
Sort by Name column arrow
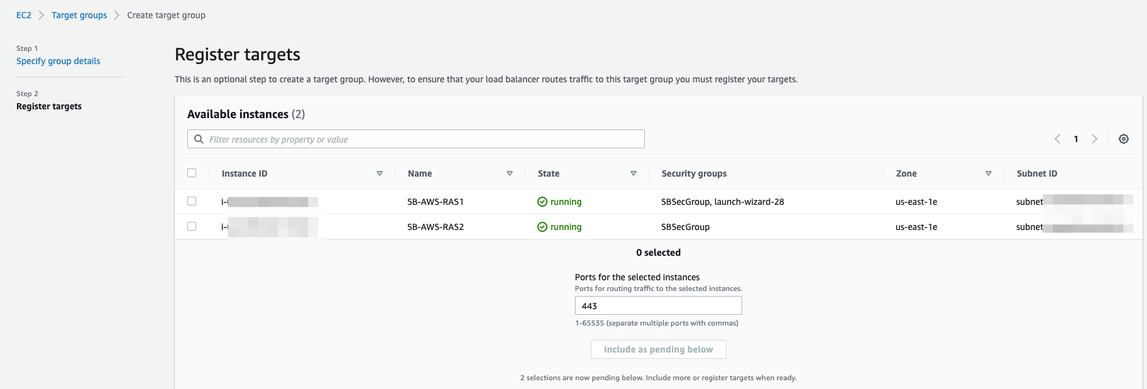click(x=510, y=173)
